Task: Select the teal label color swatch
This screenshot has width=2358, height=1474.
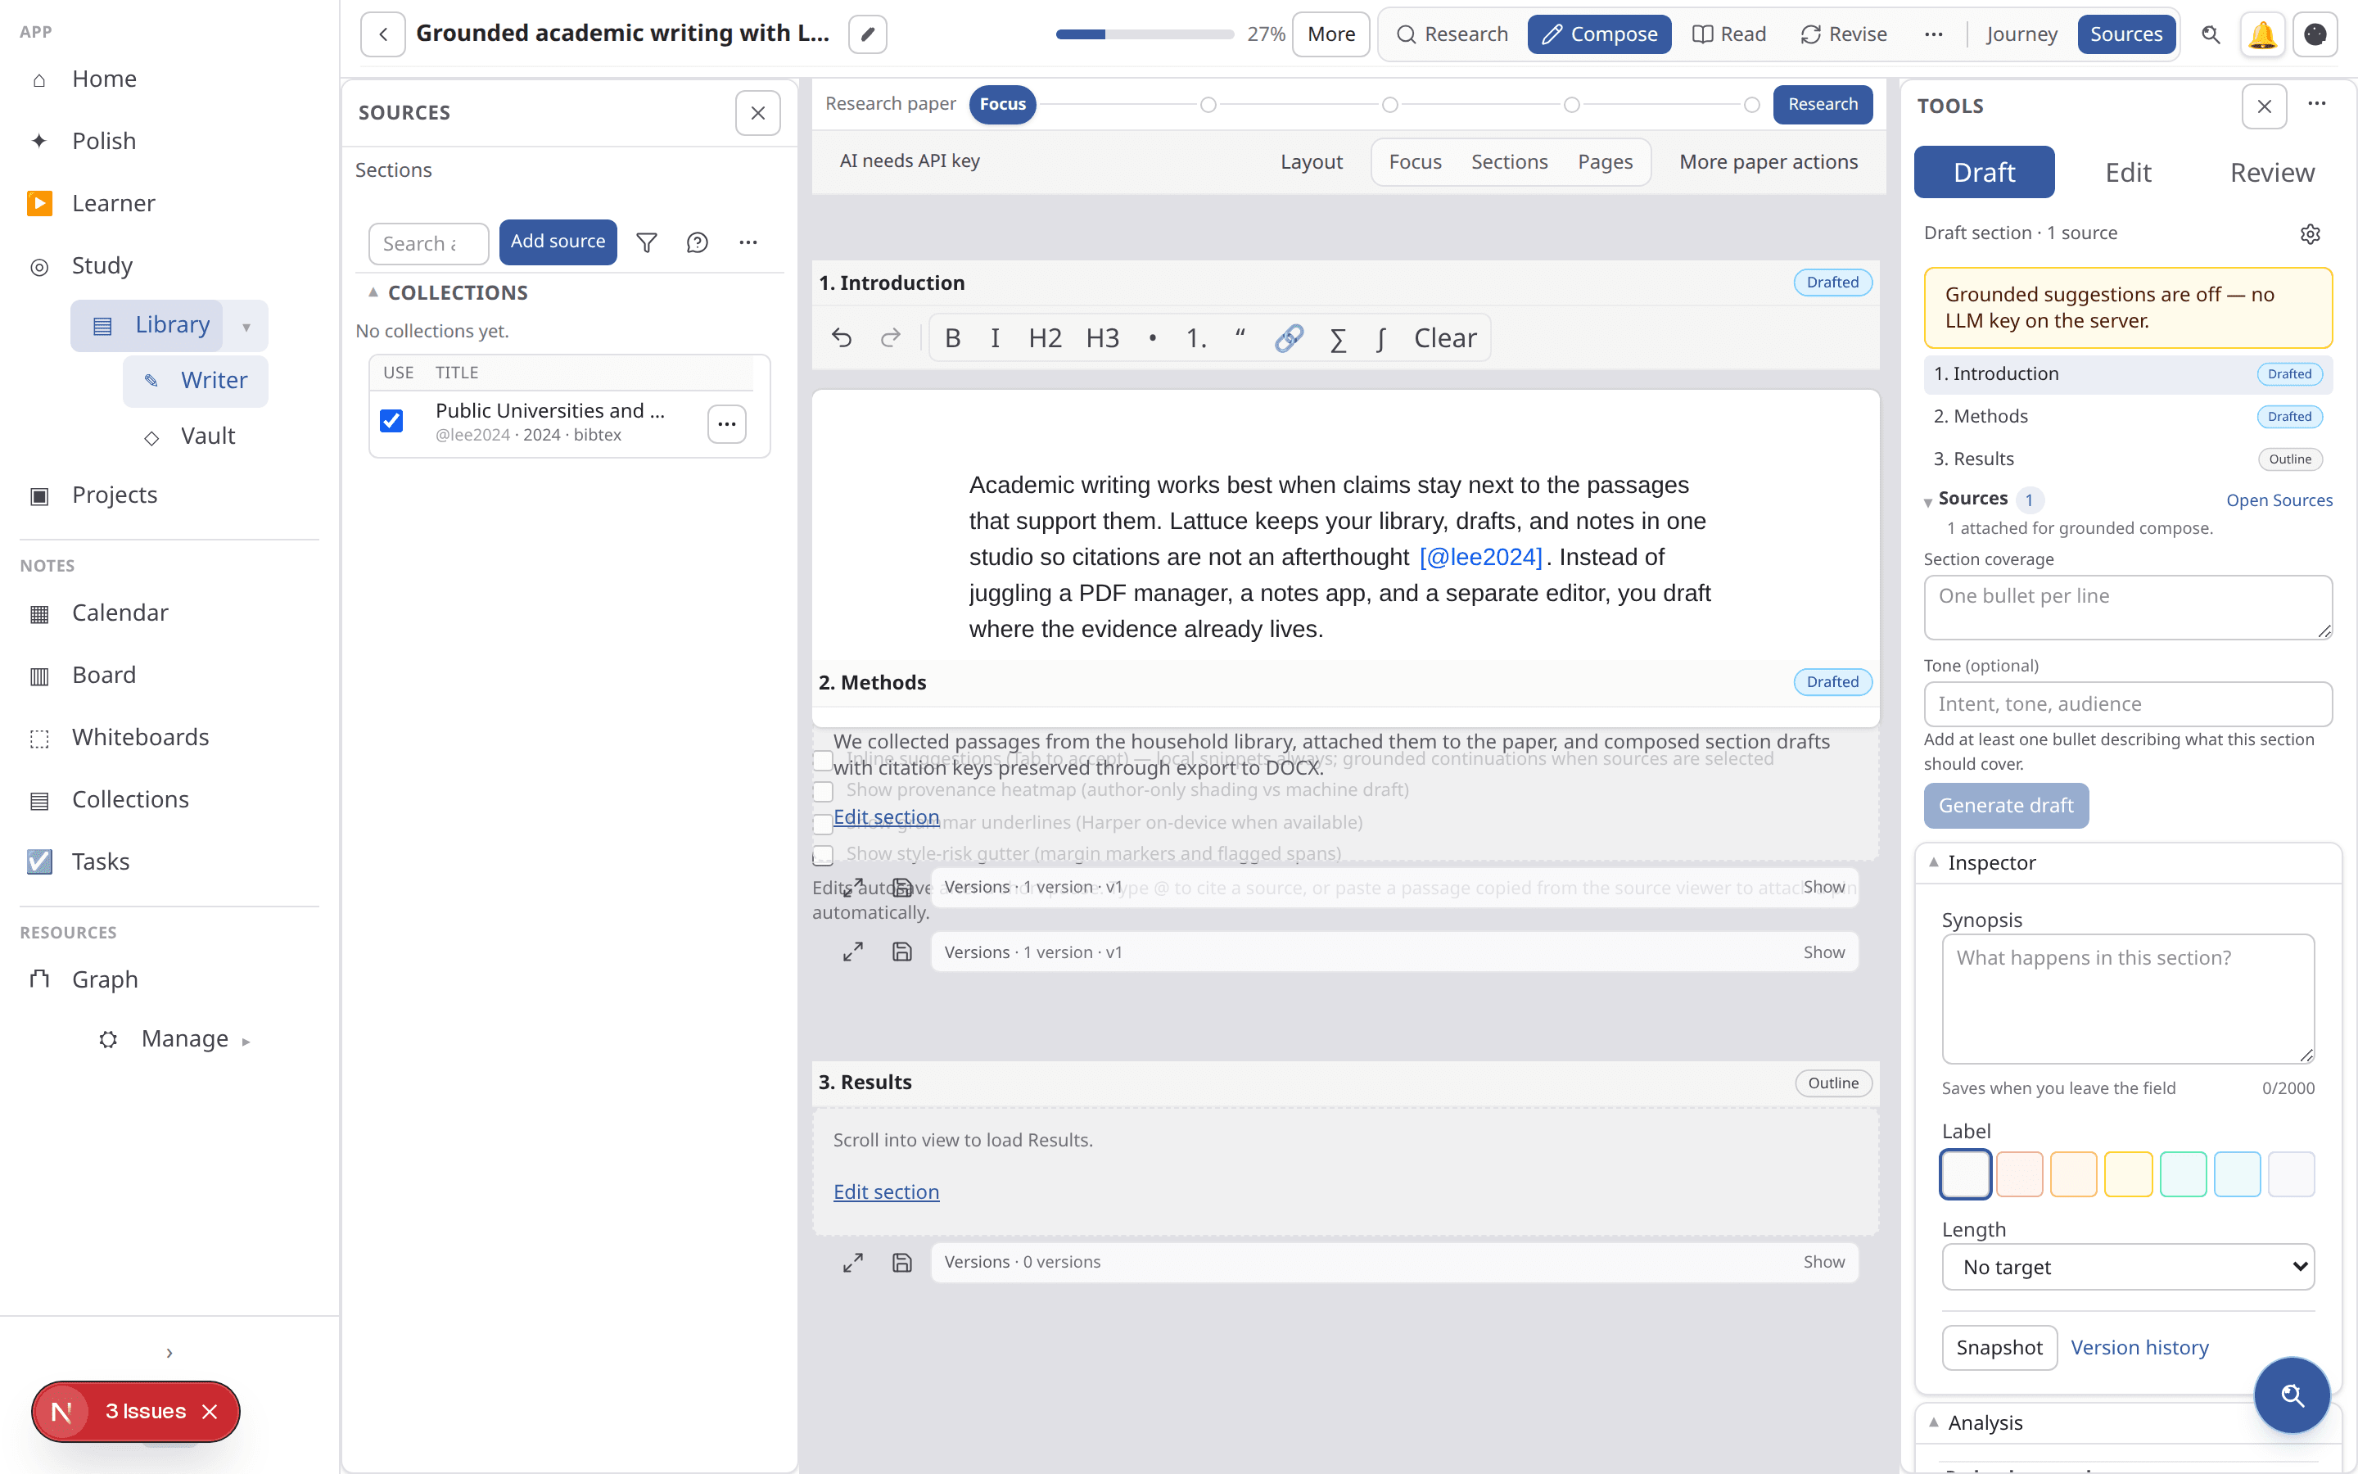Action: click(x=2183, y=1175)
